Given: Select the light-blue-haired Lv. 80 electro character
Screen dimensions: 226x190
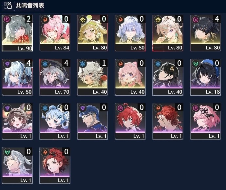Looking at the screenshot, I should click(17, 77).
